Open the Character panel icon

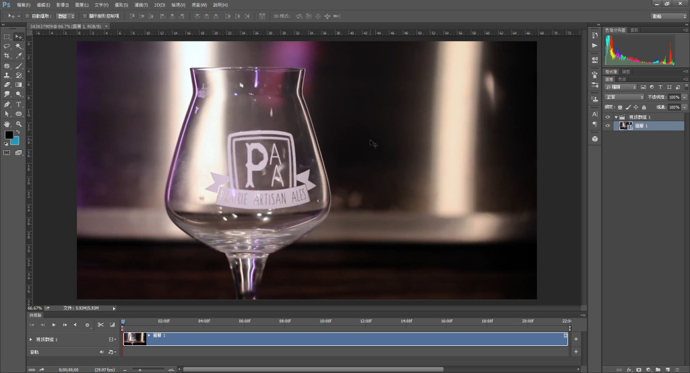pos(595,114)
